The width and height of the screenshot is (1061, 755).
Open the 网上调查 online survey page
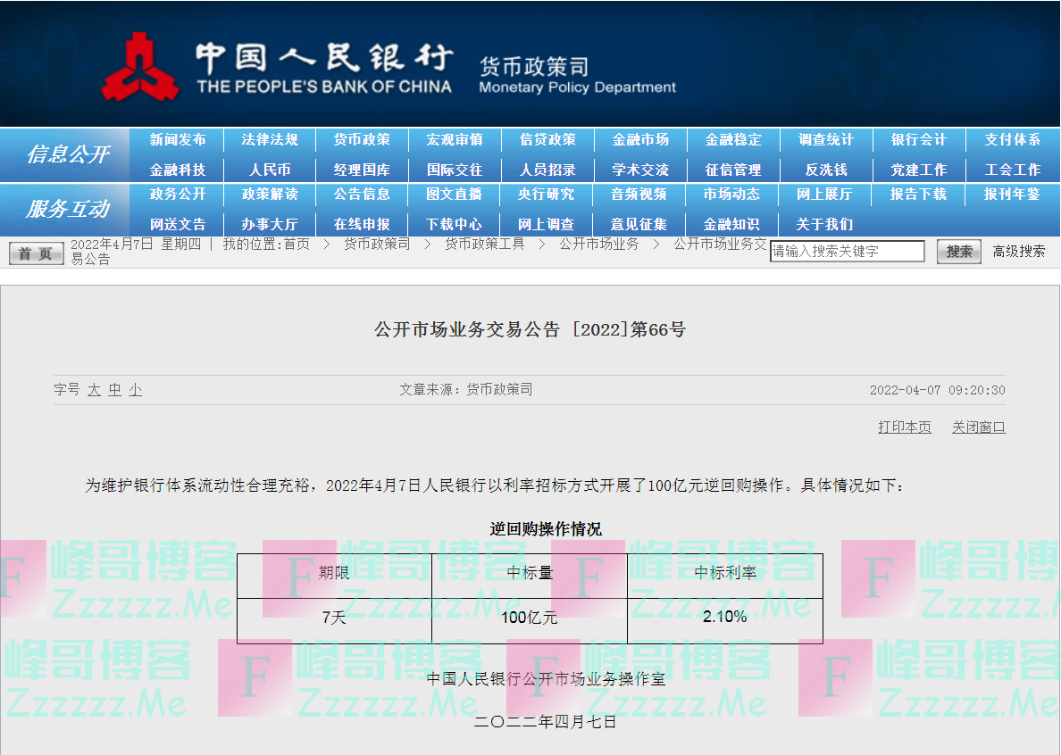[547, 225]
